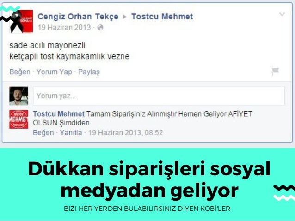Open Cengiz Orhan Tekçe profile link
Viewport: 295px width, 221px height.
pos(78,17)
